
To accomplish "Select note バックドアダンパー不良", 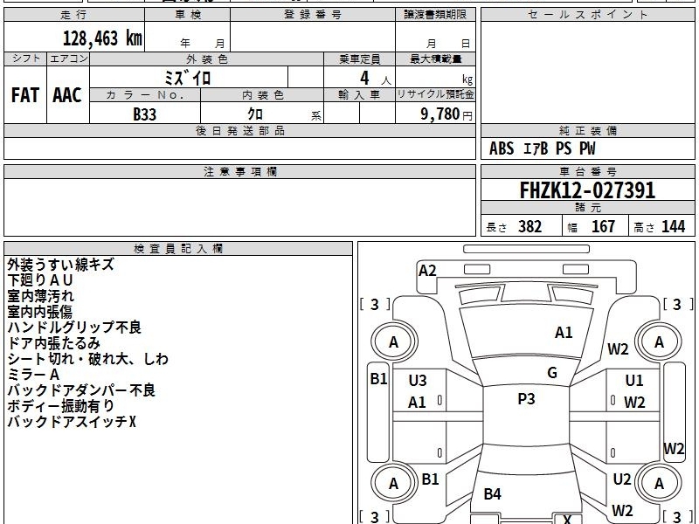I will [81, 390].
